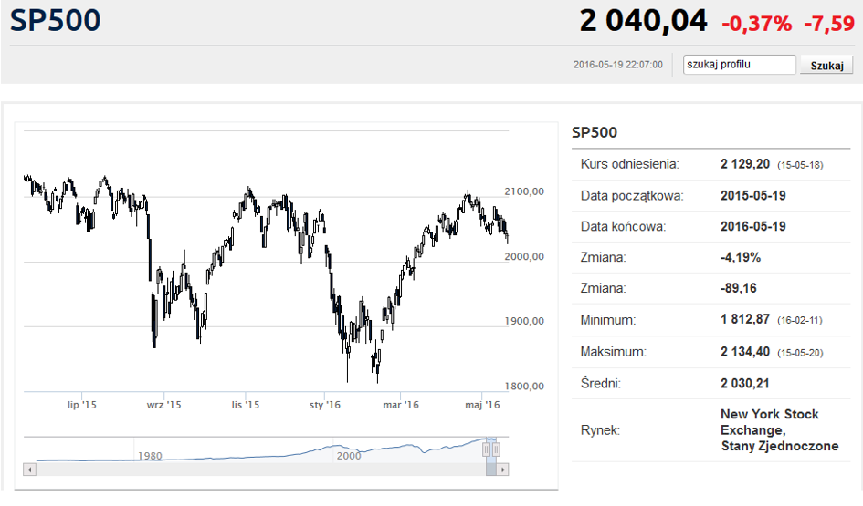Click the maj '16 date axis label

pyautogui.click(x=482, y=404)
